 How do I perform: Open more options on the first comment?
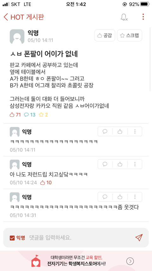click(135, 131)
